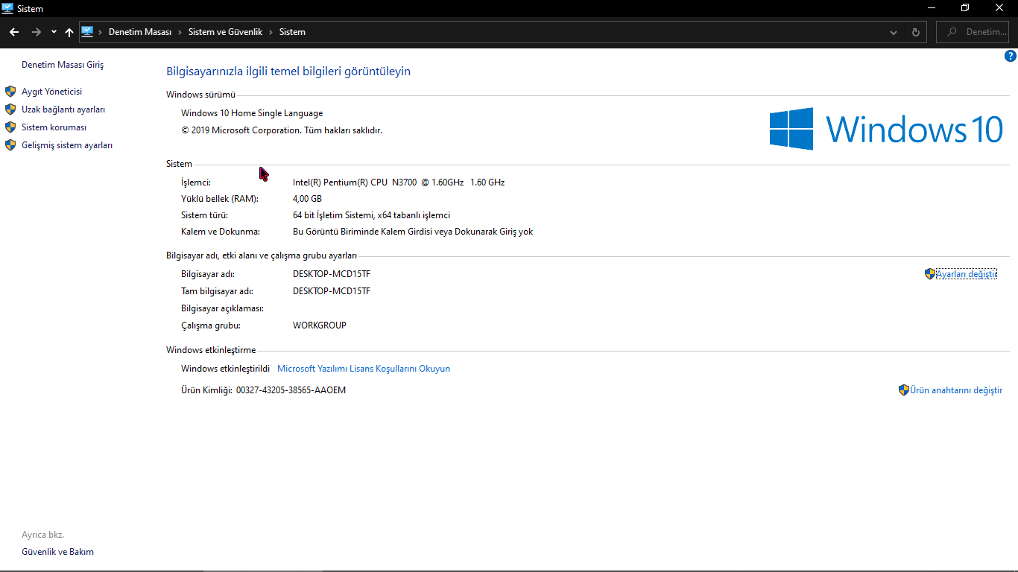The image size is (1018, 572).
Task: Expand chevron after Denetim Masası breadcrumb
Action: pyautogui.click(x=180, y=32)
